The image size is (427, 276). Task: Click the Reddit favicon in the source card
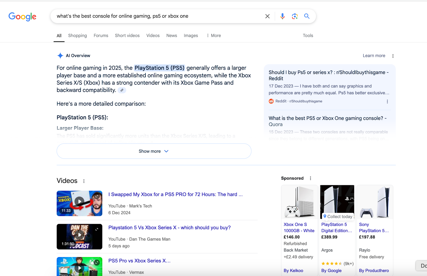click(x=271, y=101)
